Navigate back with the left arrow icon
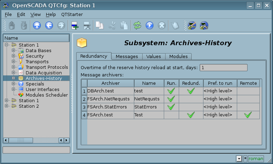 (x=49, y=25)
